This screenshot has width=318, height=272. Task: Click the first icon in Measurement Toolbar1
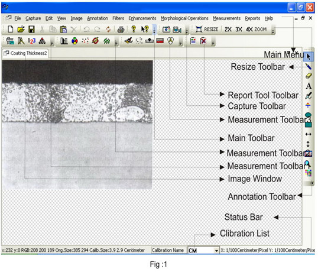click(10, 41)
